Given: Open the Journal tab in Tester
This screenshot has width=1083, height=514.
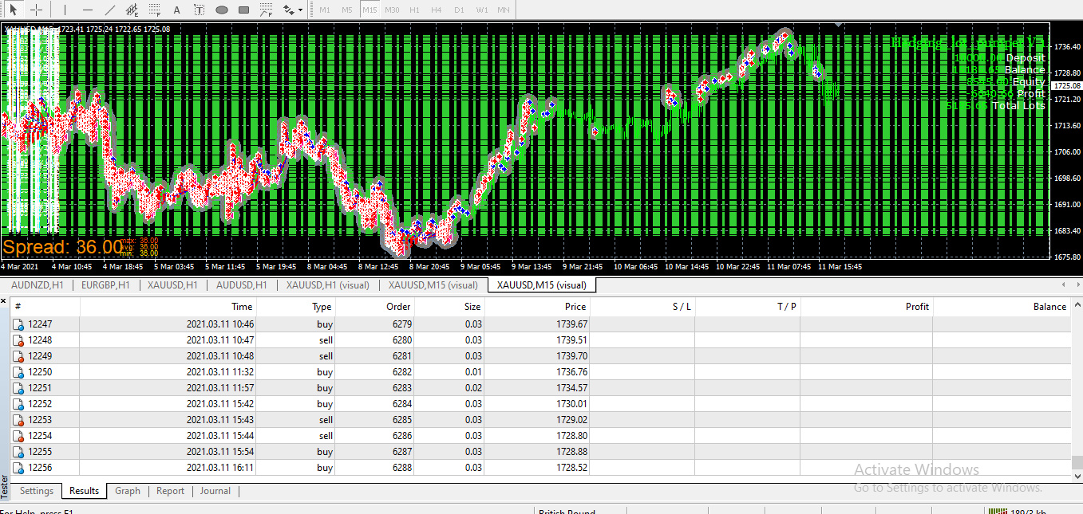Looking at the screenshot, I should [x=215, y=491].
